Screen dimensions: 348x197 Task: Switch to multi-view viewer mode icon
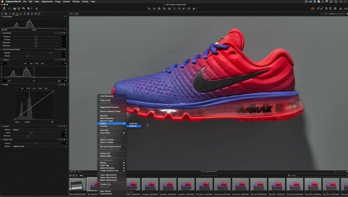pyautogui.click(x=71, y=14)
